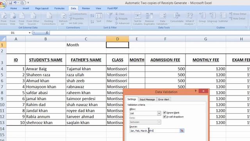
Task: Toggle the Ignore blank checkbox
Action: pos(164,112)
